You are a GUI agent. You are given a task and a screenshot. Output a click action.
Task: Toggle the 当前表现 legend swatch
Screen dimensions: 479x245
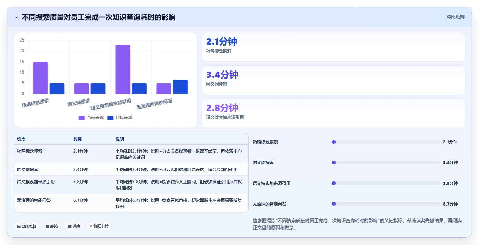[x=81, y=118]
